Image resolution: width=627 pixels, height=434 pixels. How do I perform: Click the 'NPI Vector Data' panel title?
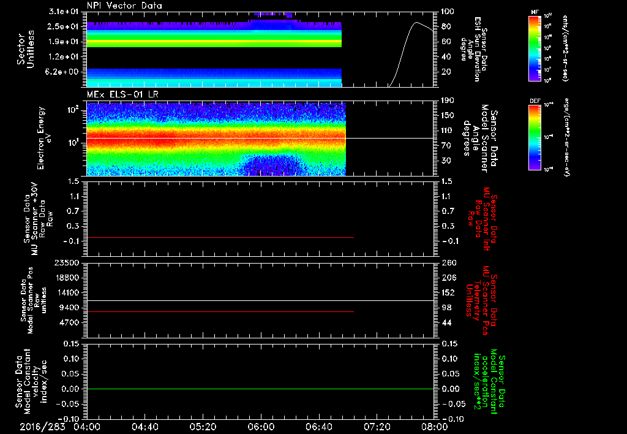(124, 6)
